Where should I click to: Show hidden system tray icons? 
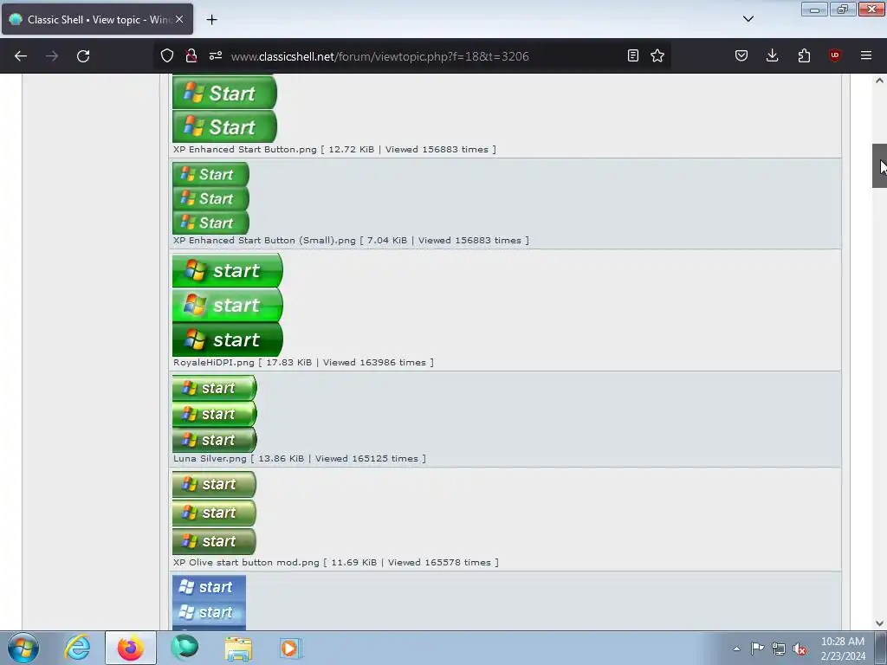click(736, 649)
